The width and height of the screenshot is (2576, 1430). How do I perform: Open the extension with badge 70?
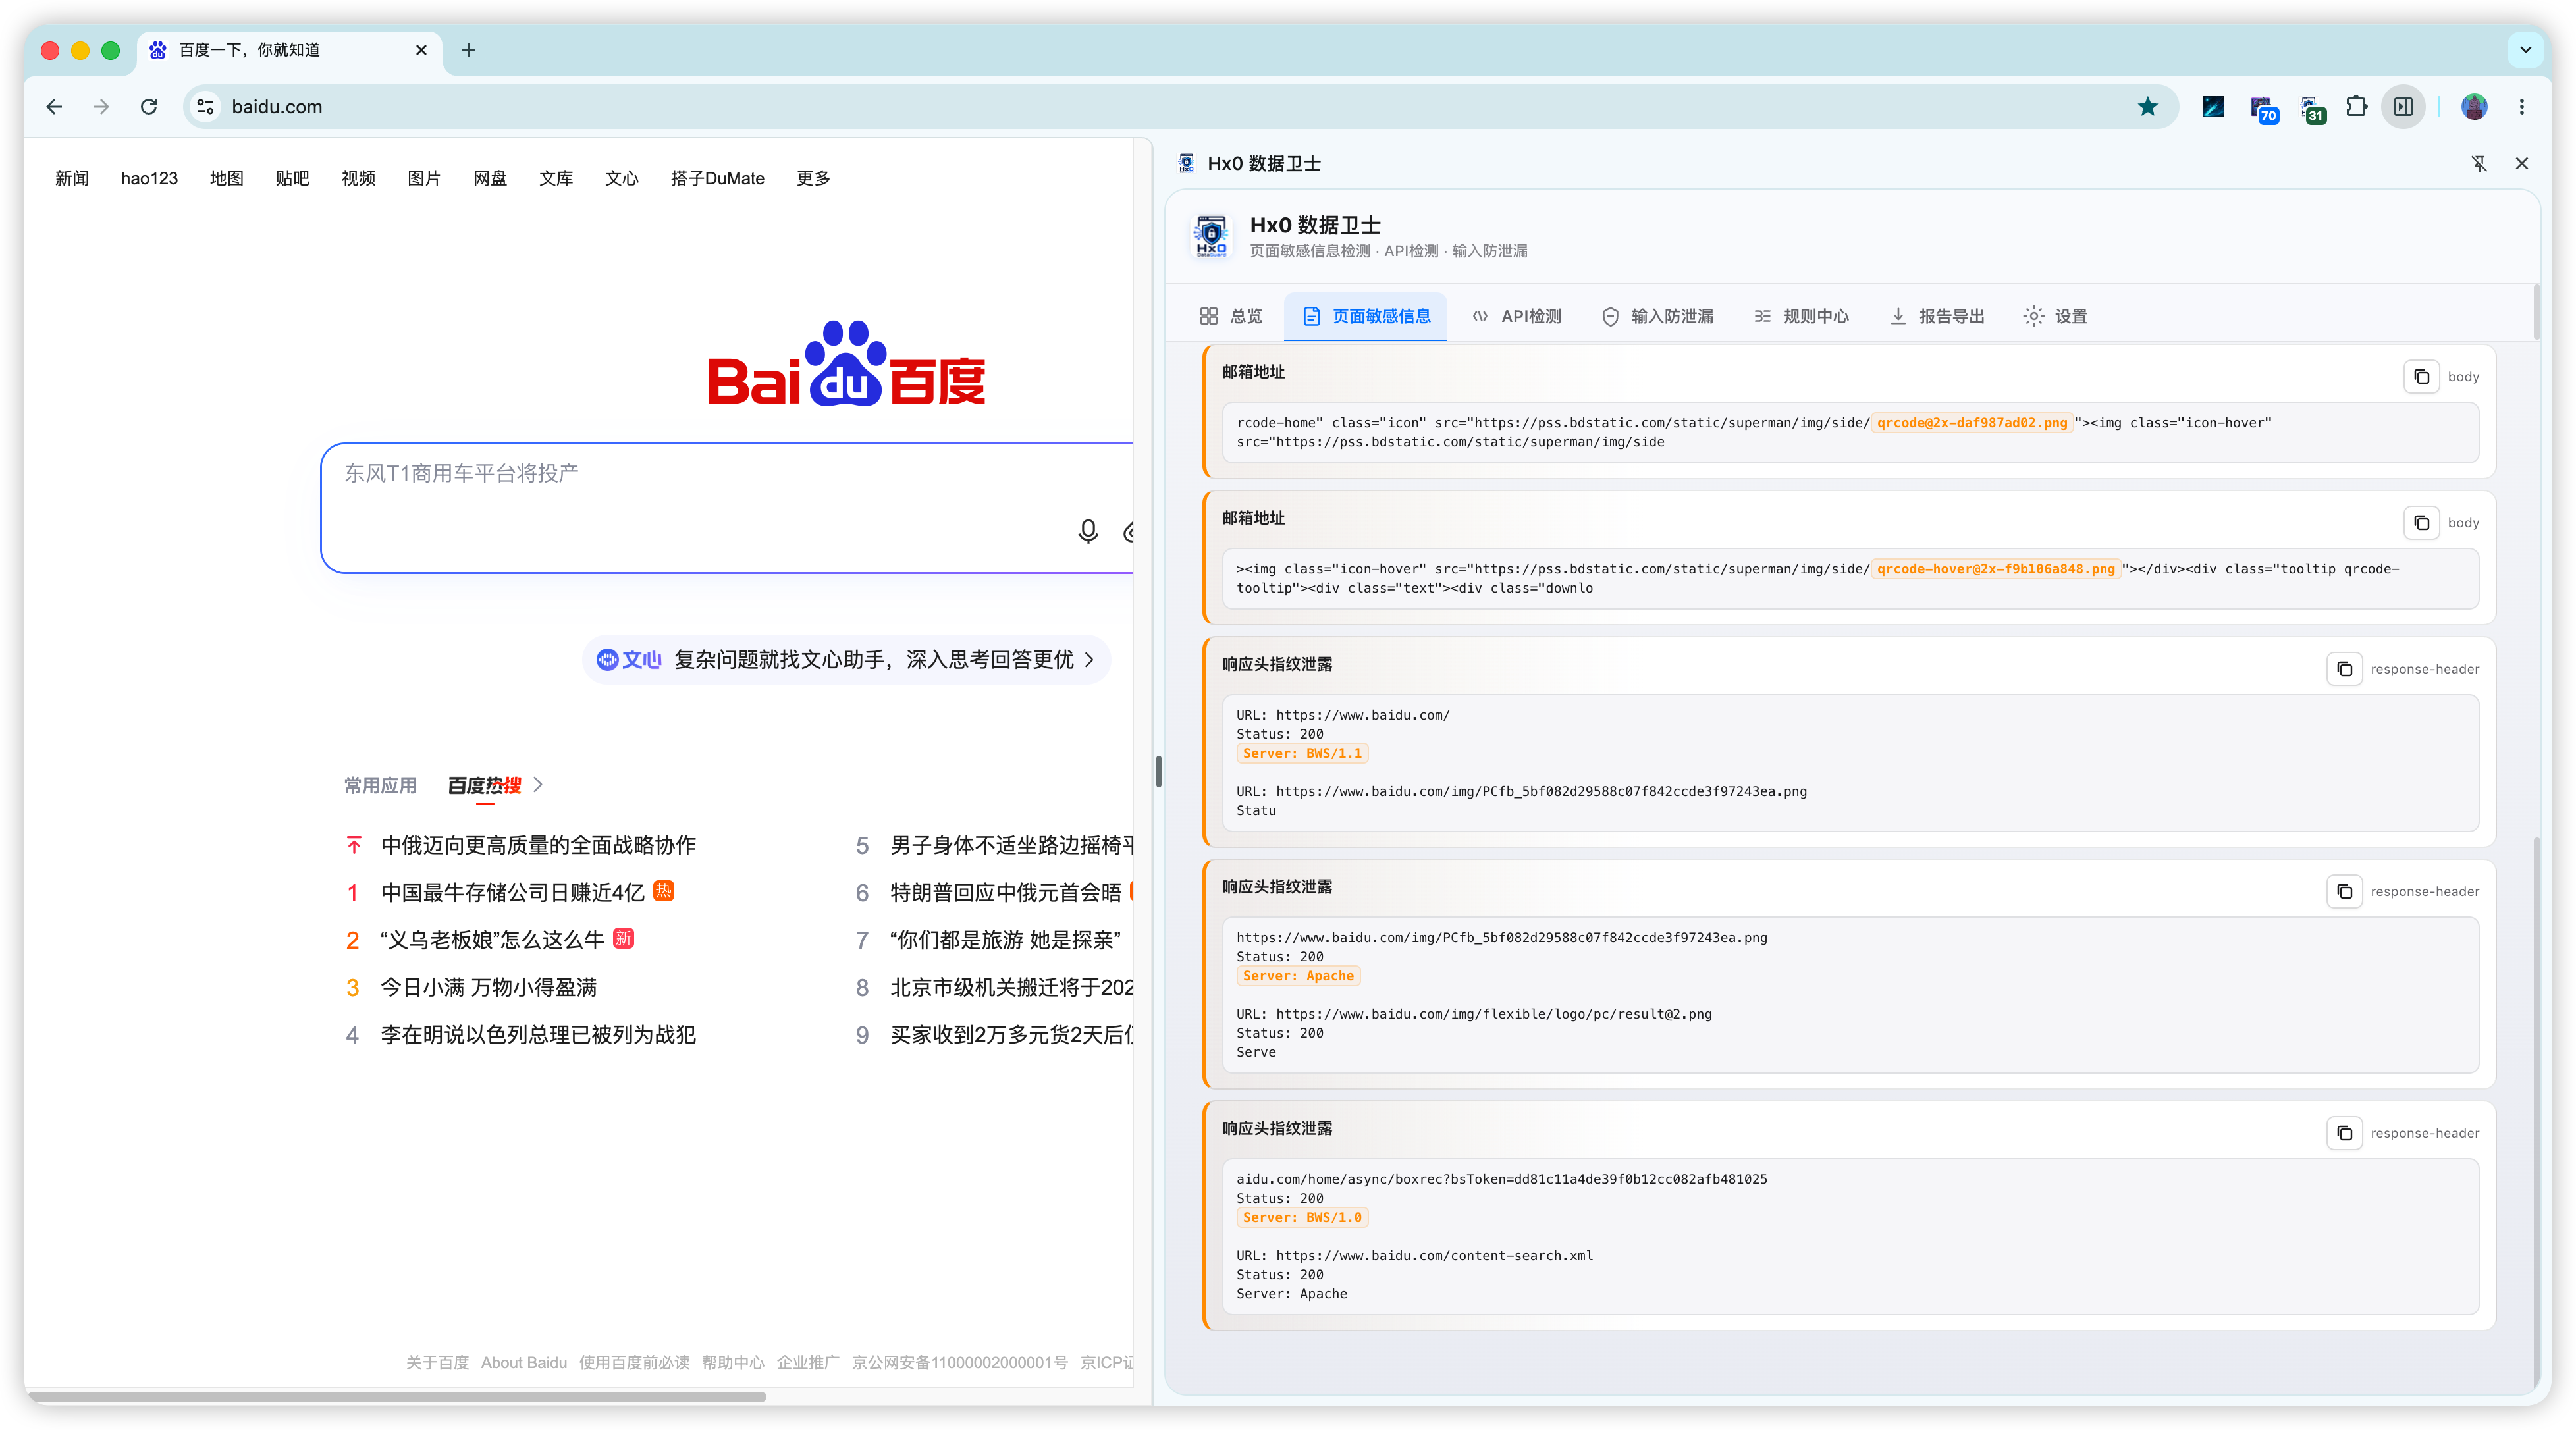pyautogui.click(x=2263, y=108)
